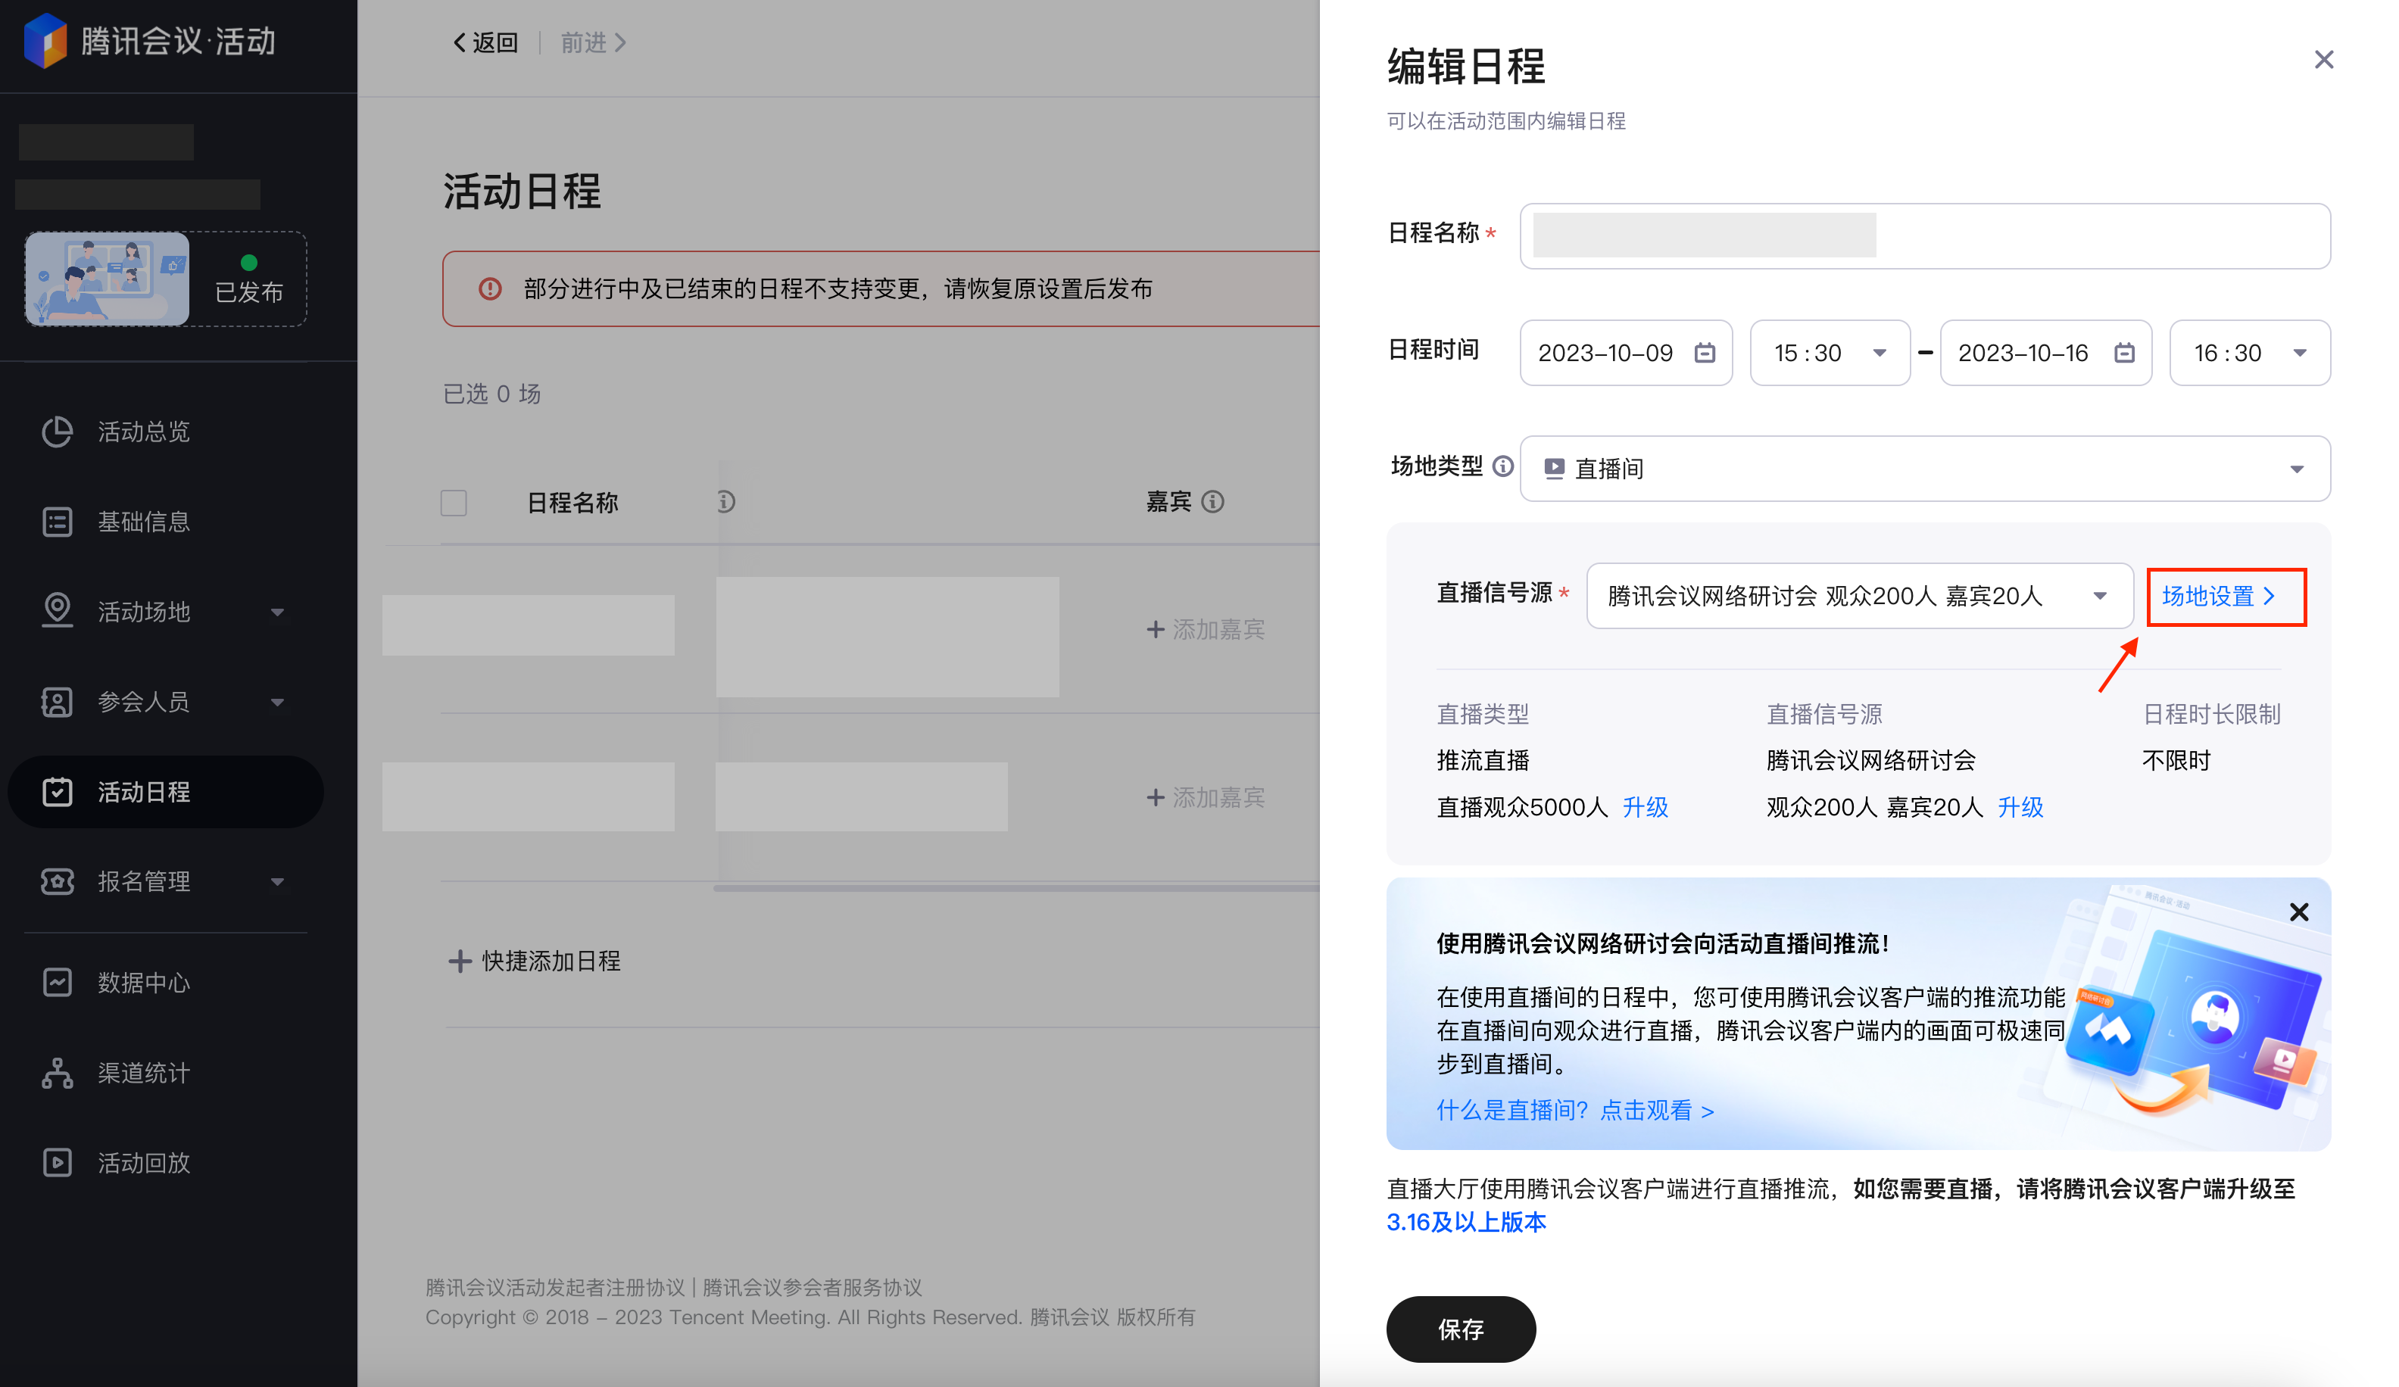The height and width of the screenshot is (1387, 2399).
Task: Select 活动日程 in the sidebar
Action: (166, 791)
